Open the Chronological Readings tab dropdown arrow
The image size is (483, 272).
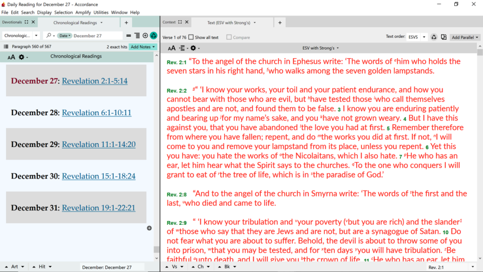(x=101, y=23)
